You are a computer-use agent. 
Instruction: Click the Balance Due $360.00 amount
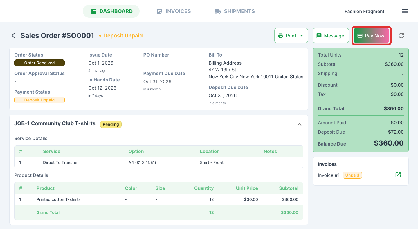[389, 143]
